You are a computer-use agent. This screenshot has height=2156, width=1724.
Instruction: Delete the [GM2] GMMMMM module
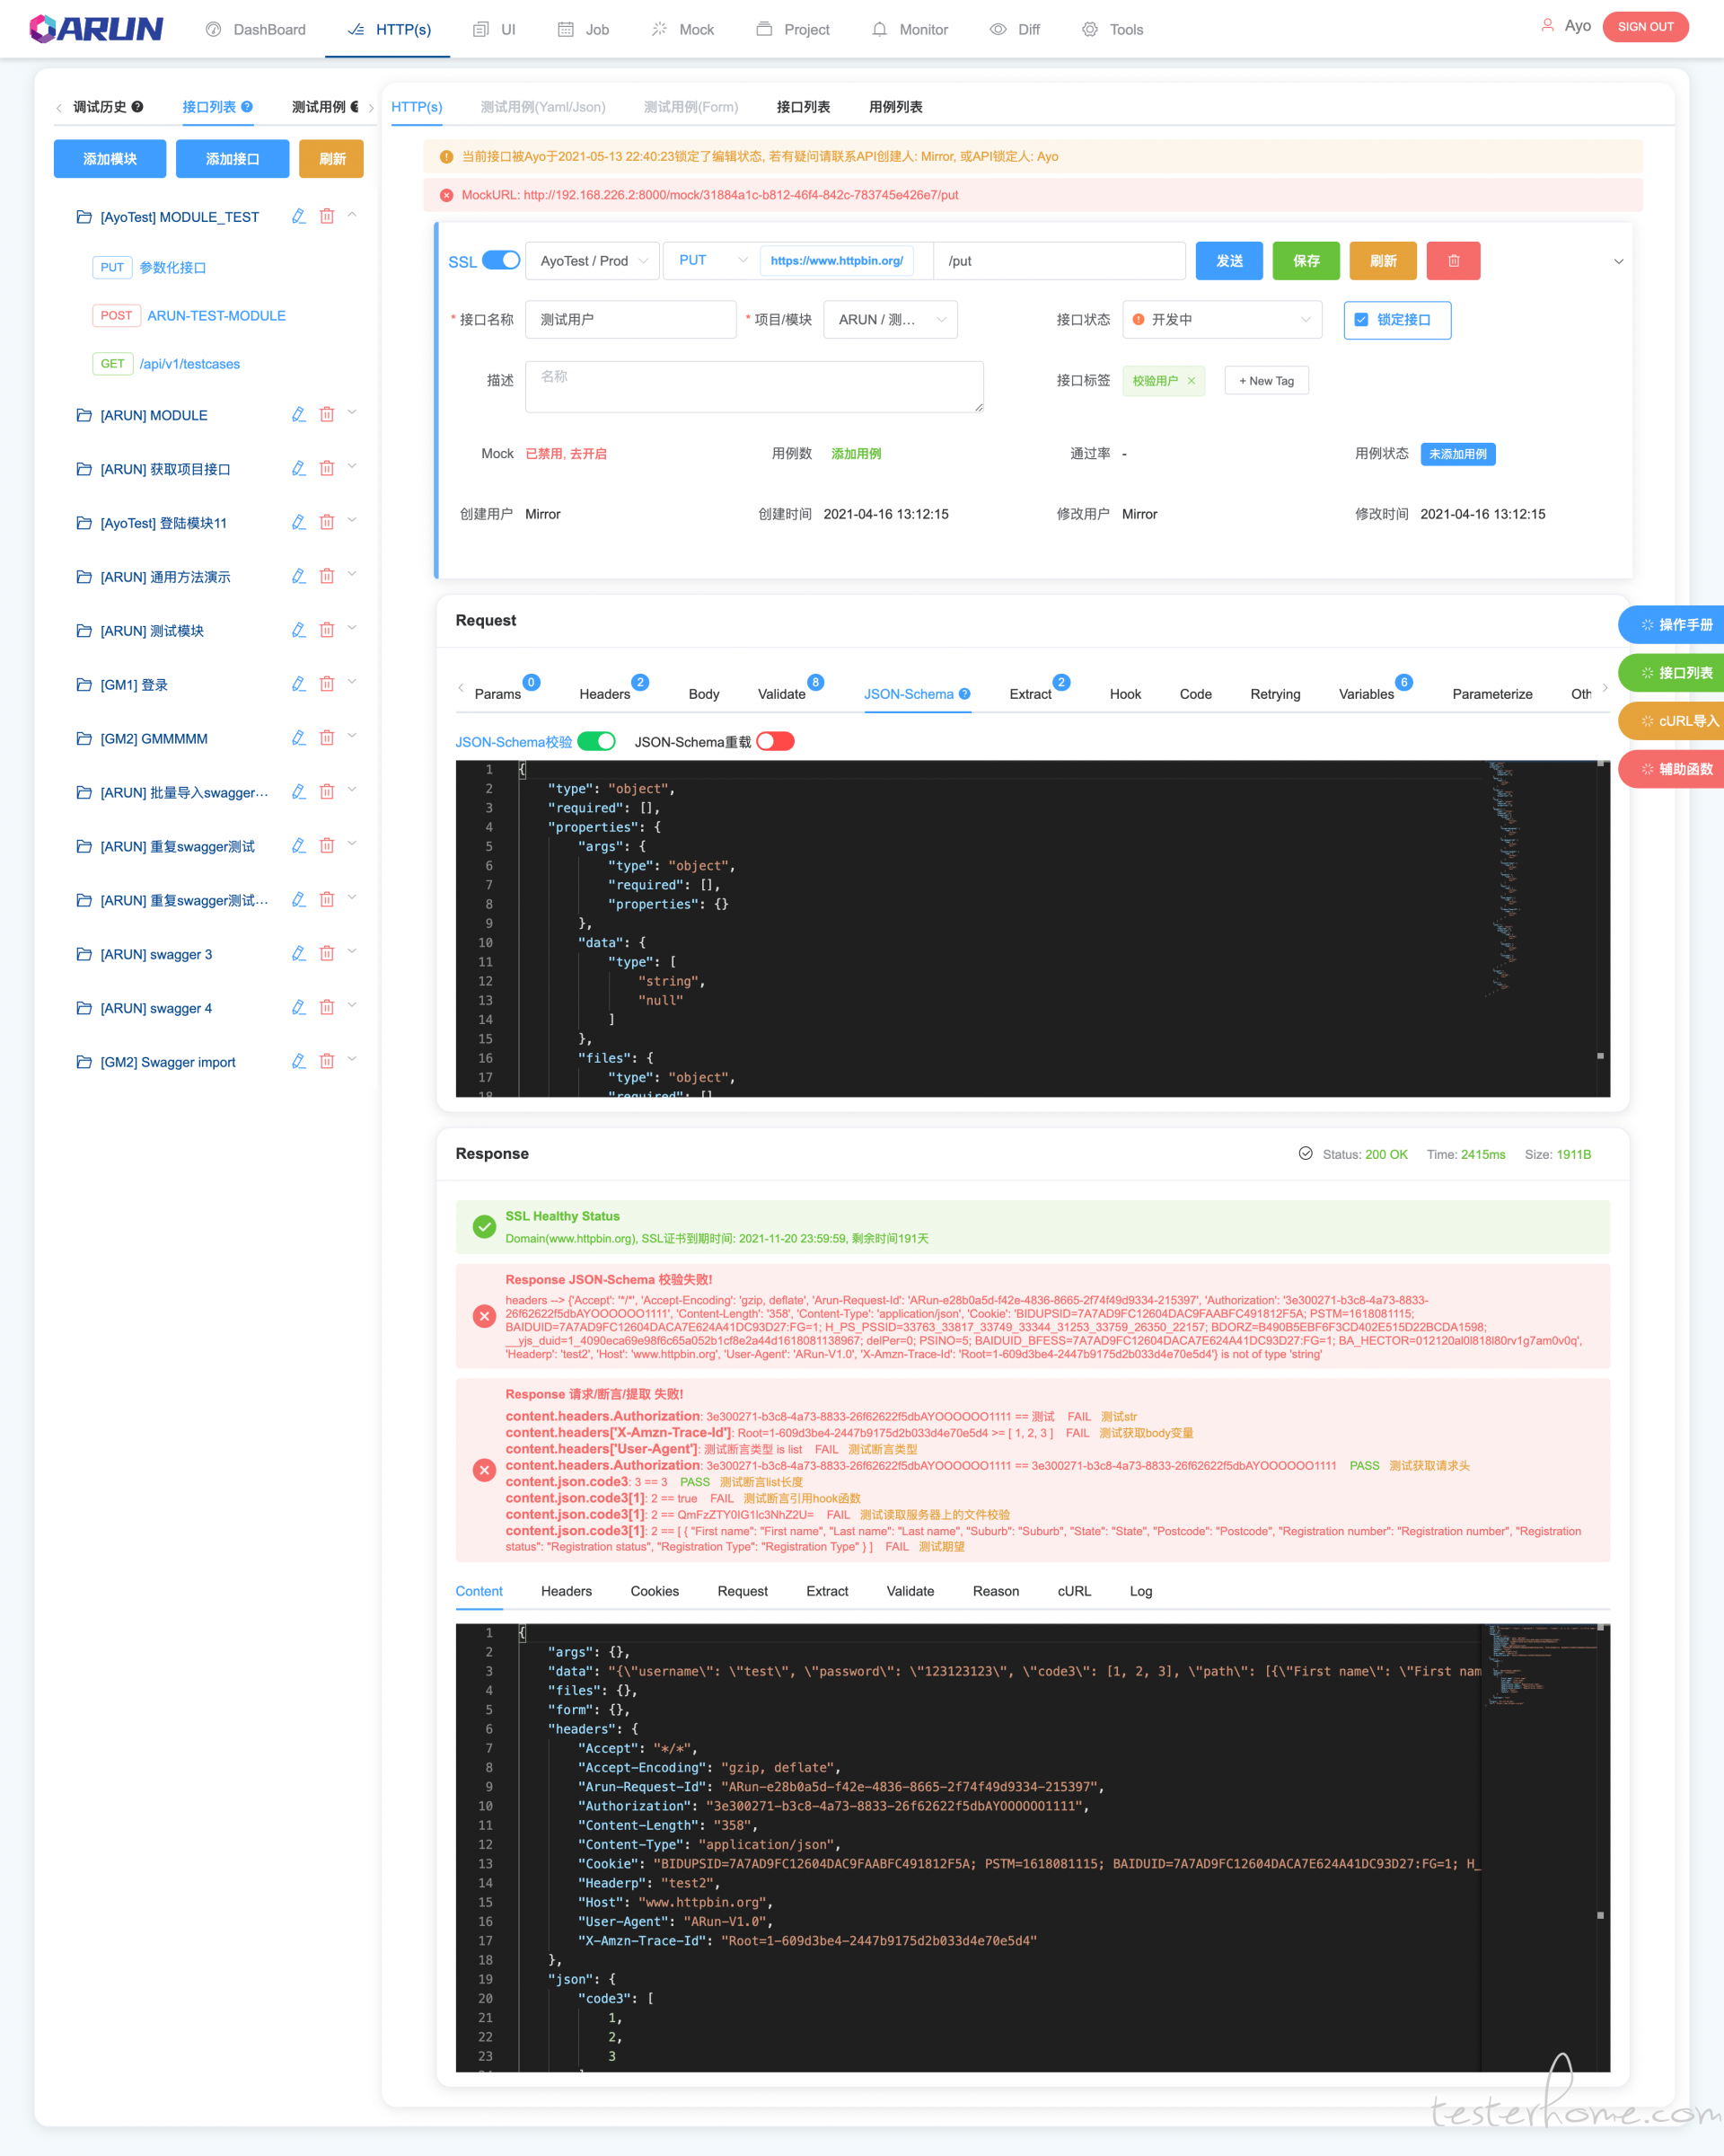(327, 738)
